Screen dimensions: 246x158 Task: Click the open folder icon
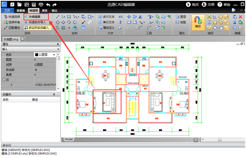pyautogui.click(x=19, y=5)
